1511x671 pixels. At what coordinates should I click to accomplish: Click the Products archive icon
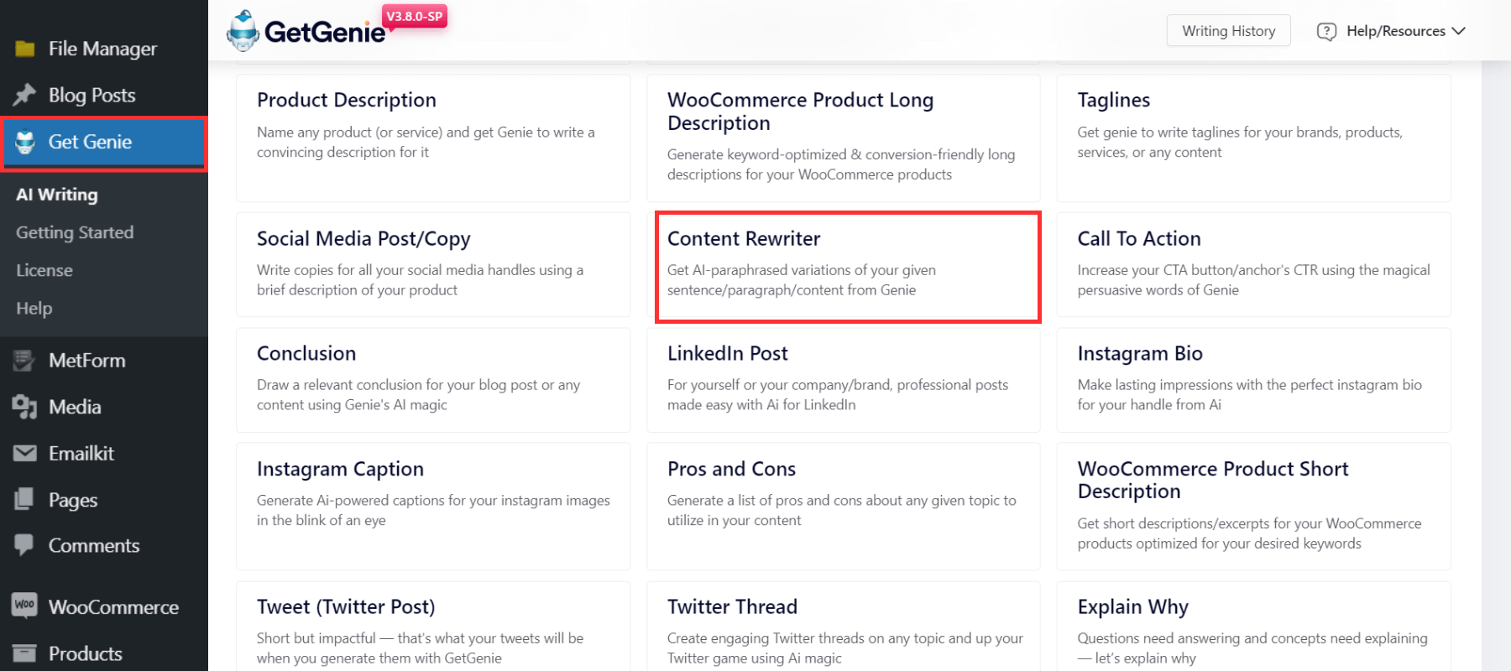pyautogui.click(x=24, y=653)
